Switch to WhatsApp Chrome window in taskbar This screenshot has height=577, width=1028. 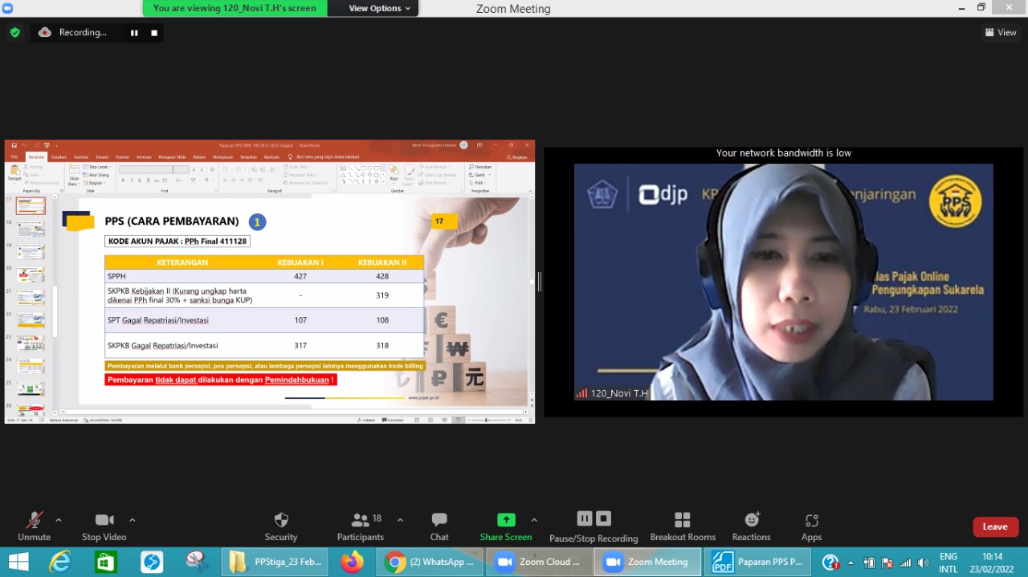[432, 562]
